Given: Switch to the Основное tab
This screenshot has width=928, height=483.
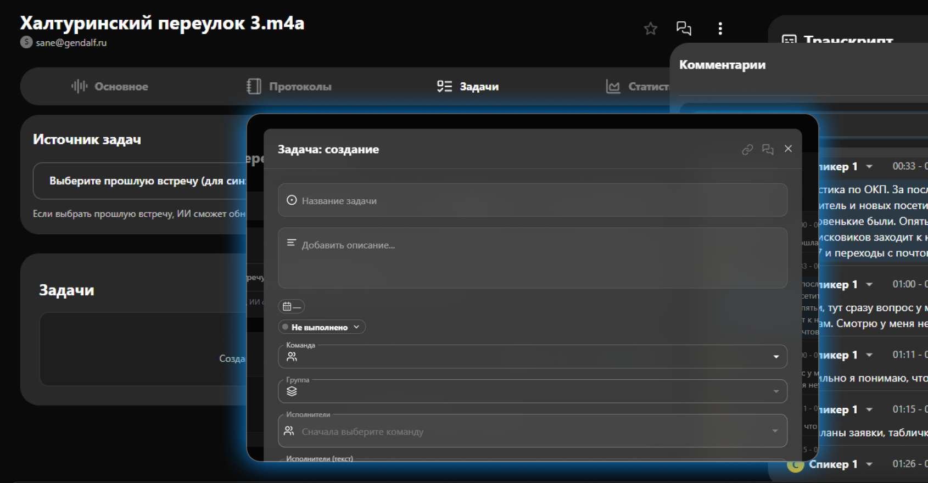Looking at the screenshot, I should [x=110, y=87].
